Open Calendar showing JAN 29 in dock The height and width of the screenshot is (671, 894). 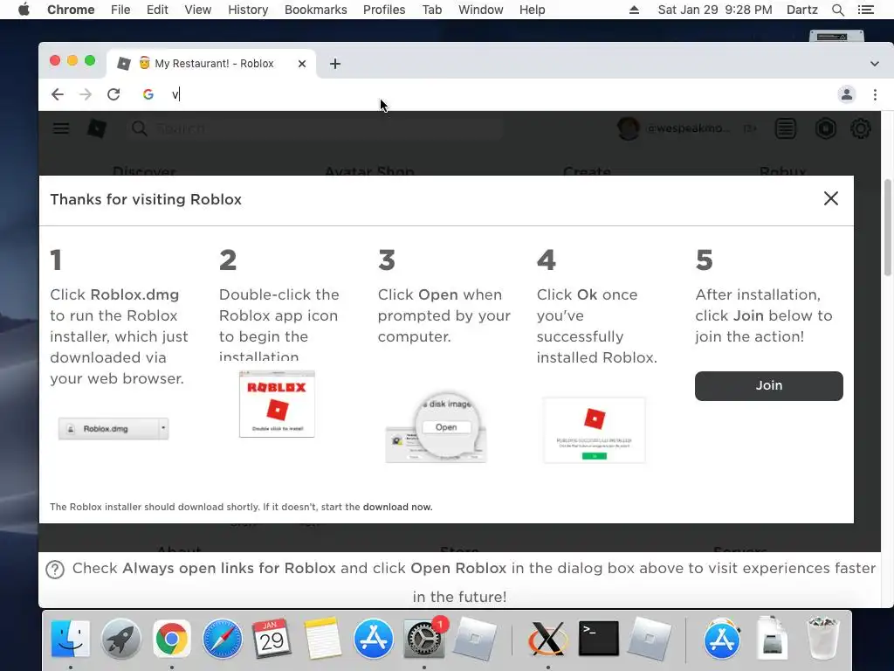click(x=272, y=639)
